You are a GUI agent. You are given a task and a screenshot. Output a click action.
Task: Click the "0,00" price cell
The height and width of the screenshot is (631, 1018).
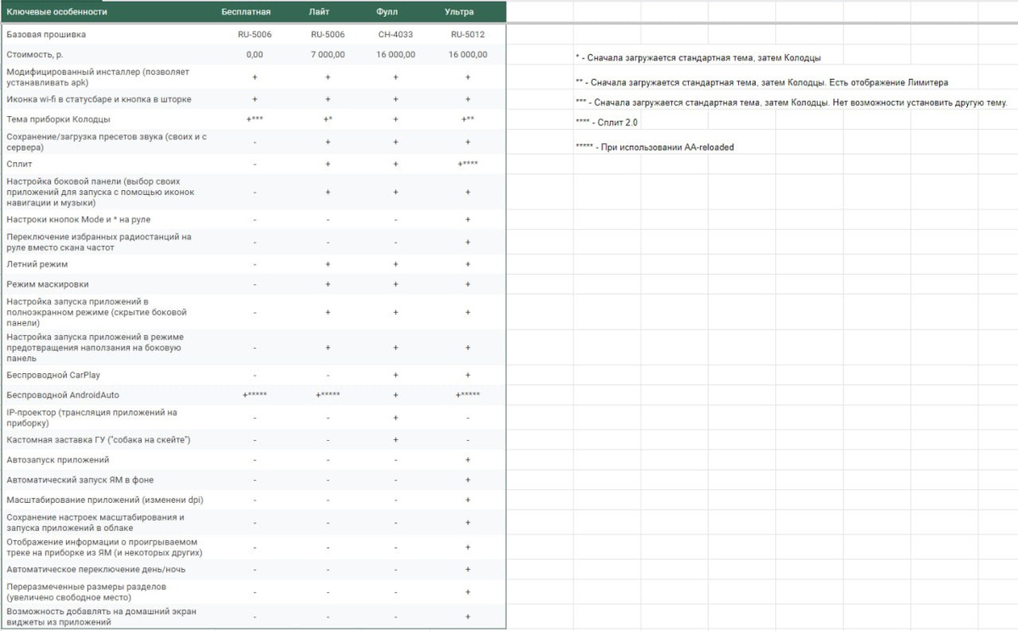255,54
